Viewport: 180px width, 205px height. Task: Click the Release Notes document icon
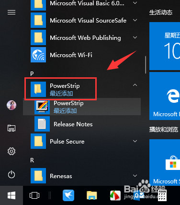click(42, 124)
